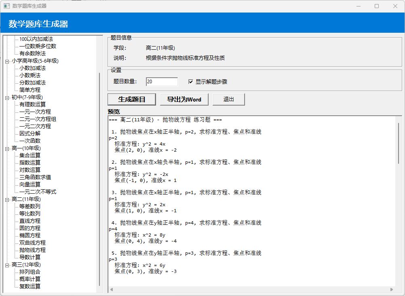Click preview text 标准方程: x^2 = 8y
This screenshot has width=405, height=296.
tap(140, 235)
